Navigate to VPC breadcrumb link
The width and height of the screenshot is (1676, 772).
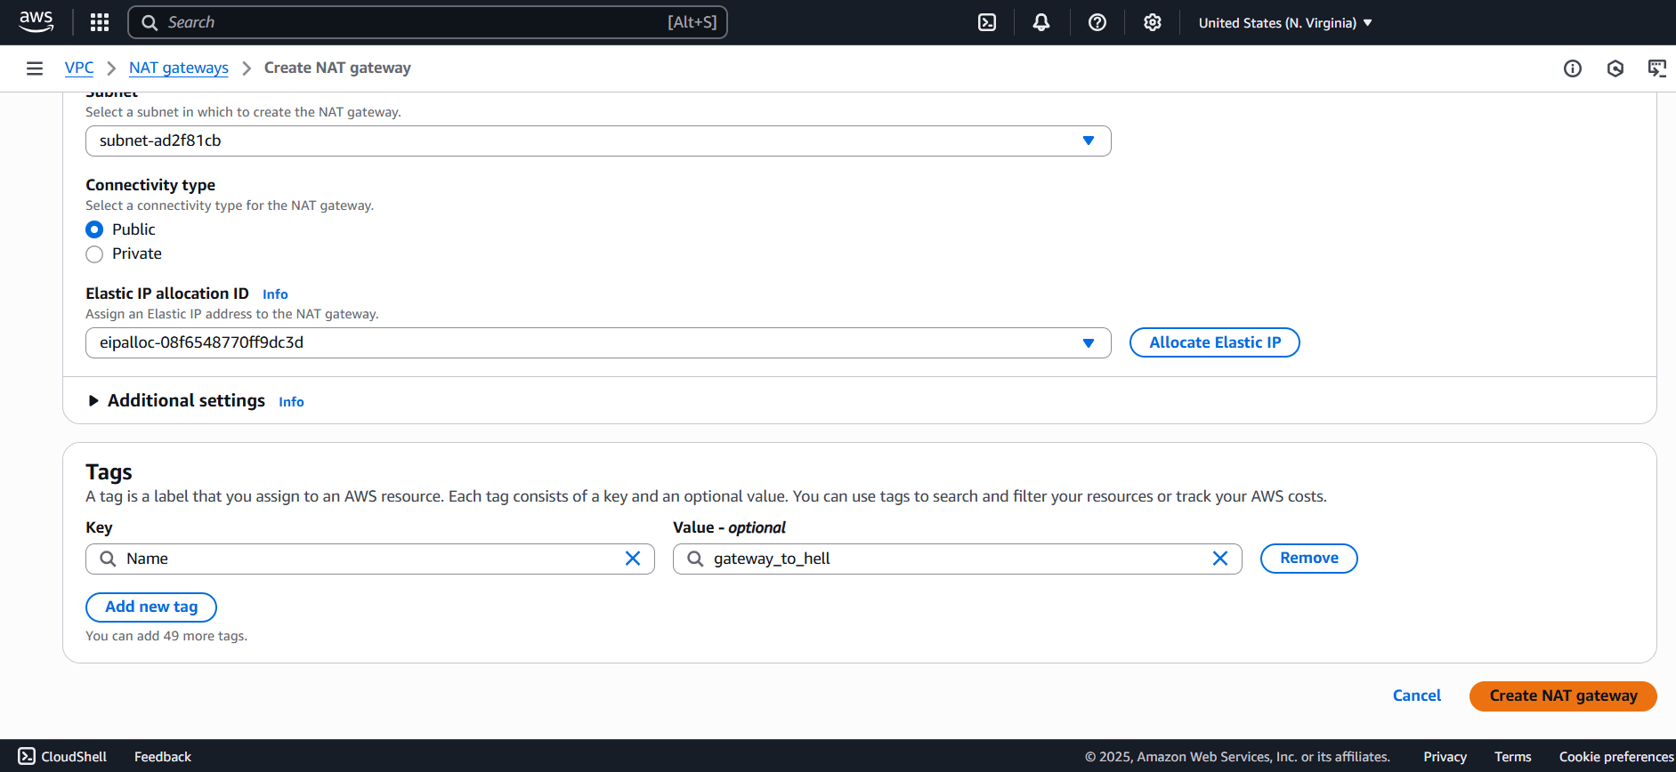coord(79,68)
